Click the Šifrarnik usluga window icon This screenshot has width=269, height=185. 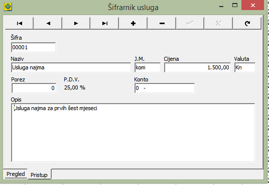click(x=8, y=7)
